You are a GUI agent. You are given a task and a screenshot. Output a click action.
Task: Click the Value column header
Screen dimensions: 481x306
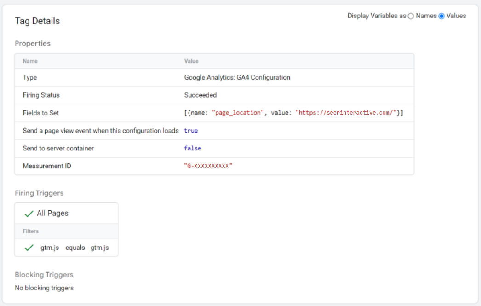pos(191,61)
